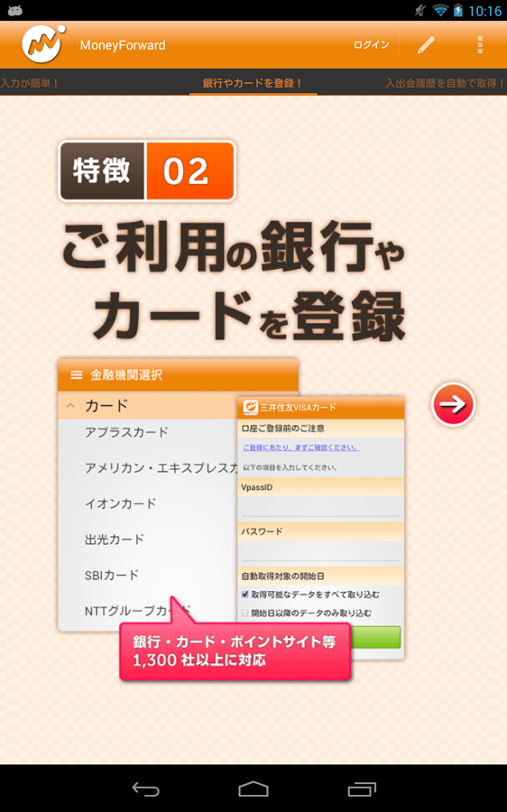Image resolution: width=507 pixels, height=812 pixels.
Task: Tap the パスワード input field
Action: point(320,551)
